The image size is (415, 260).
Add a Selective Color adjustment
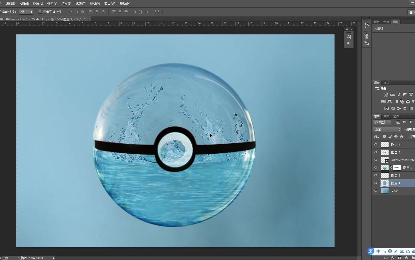point(405,109)
